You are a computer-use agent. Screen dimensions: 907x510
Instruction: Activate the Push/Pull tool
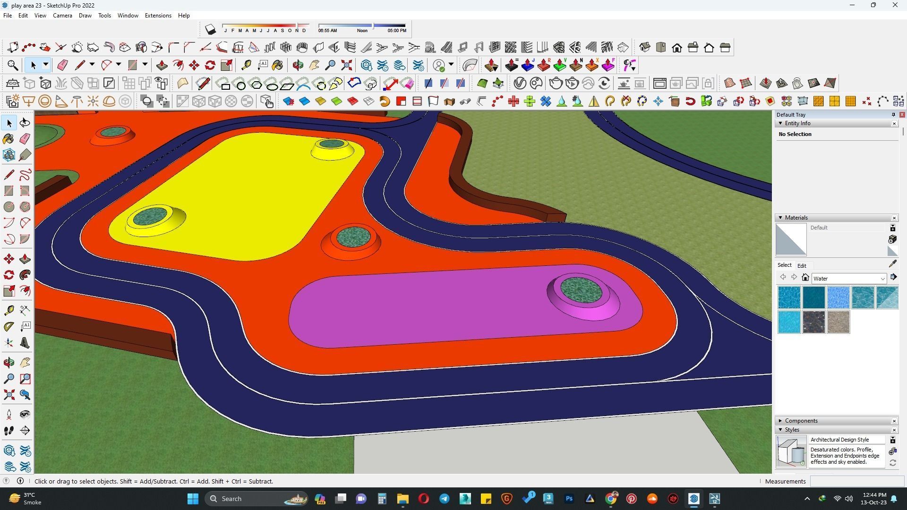[x=25, y=259]
